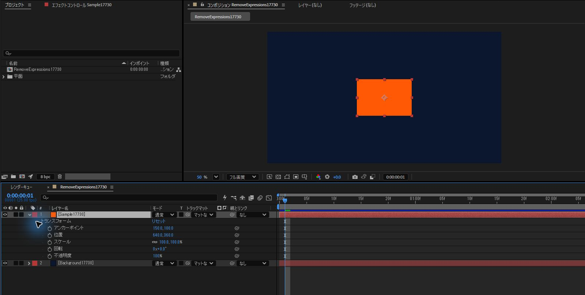Open the フル画質 resolution dropdown

coord(243,177)
